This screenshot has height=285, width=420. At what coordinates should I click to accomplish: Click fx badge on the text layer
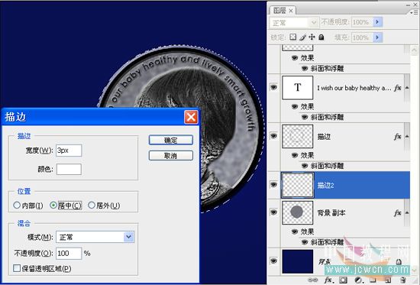click(x=398, y=88)
